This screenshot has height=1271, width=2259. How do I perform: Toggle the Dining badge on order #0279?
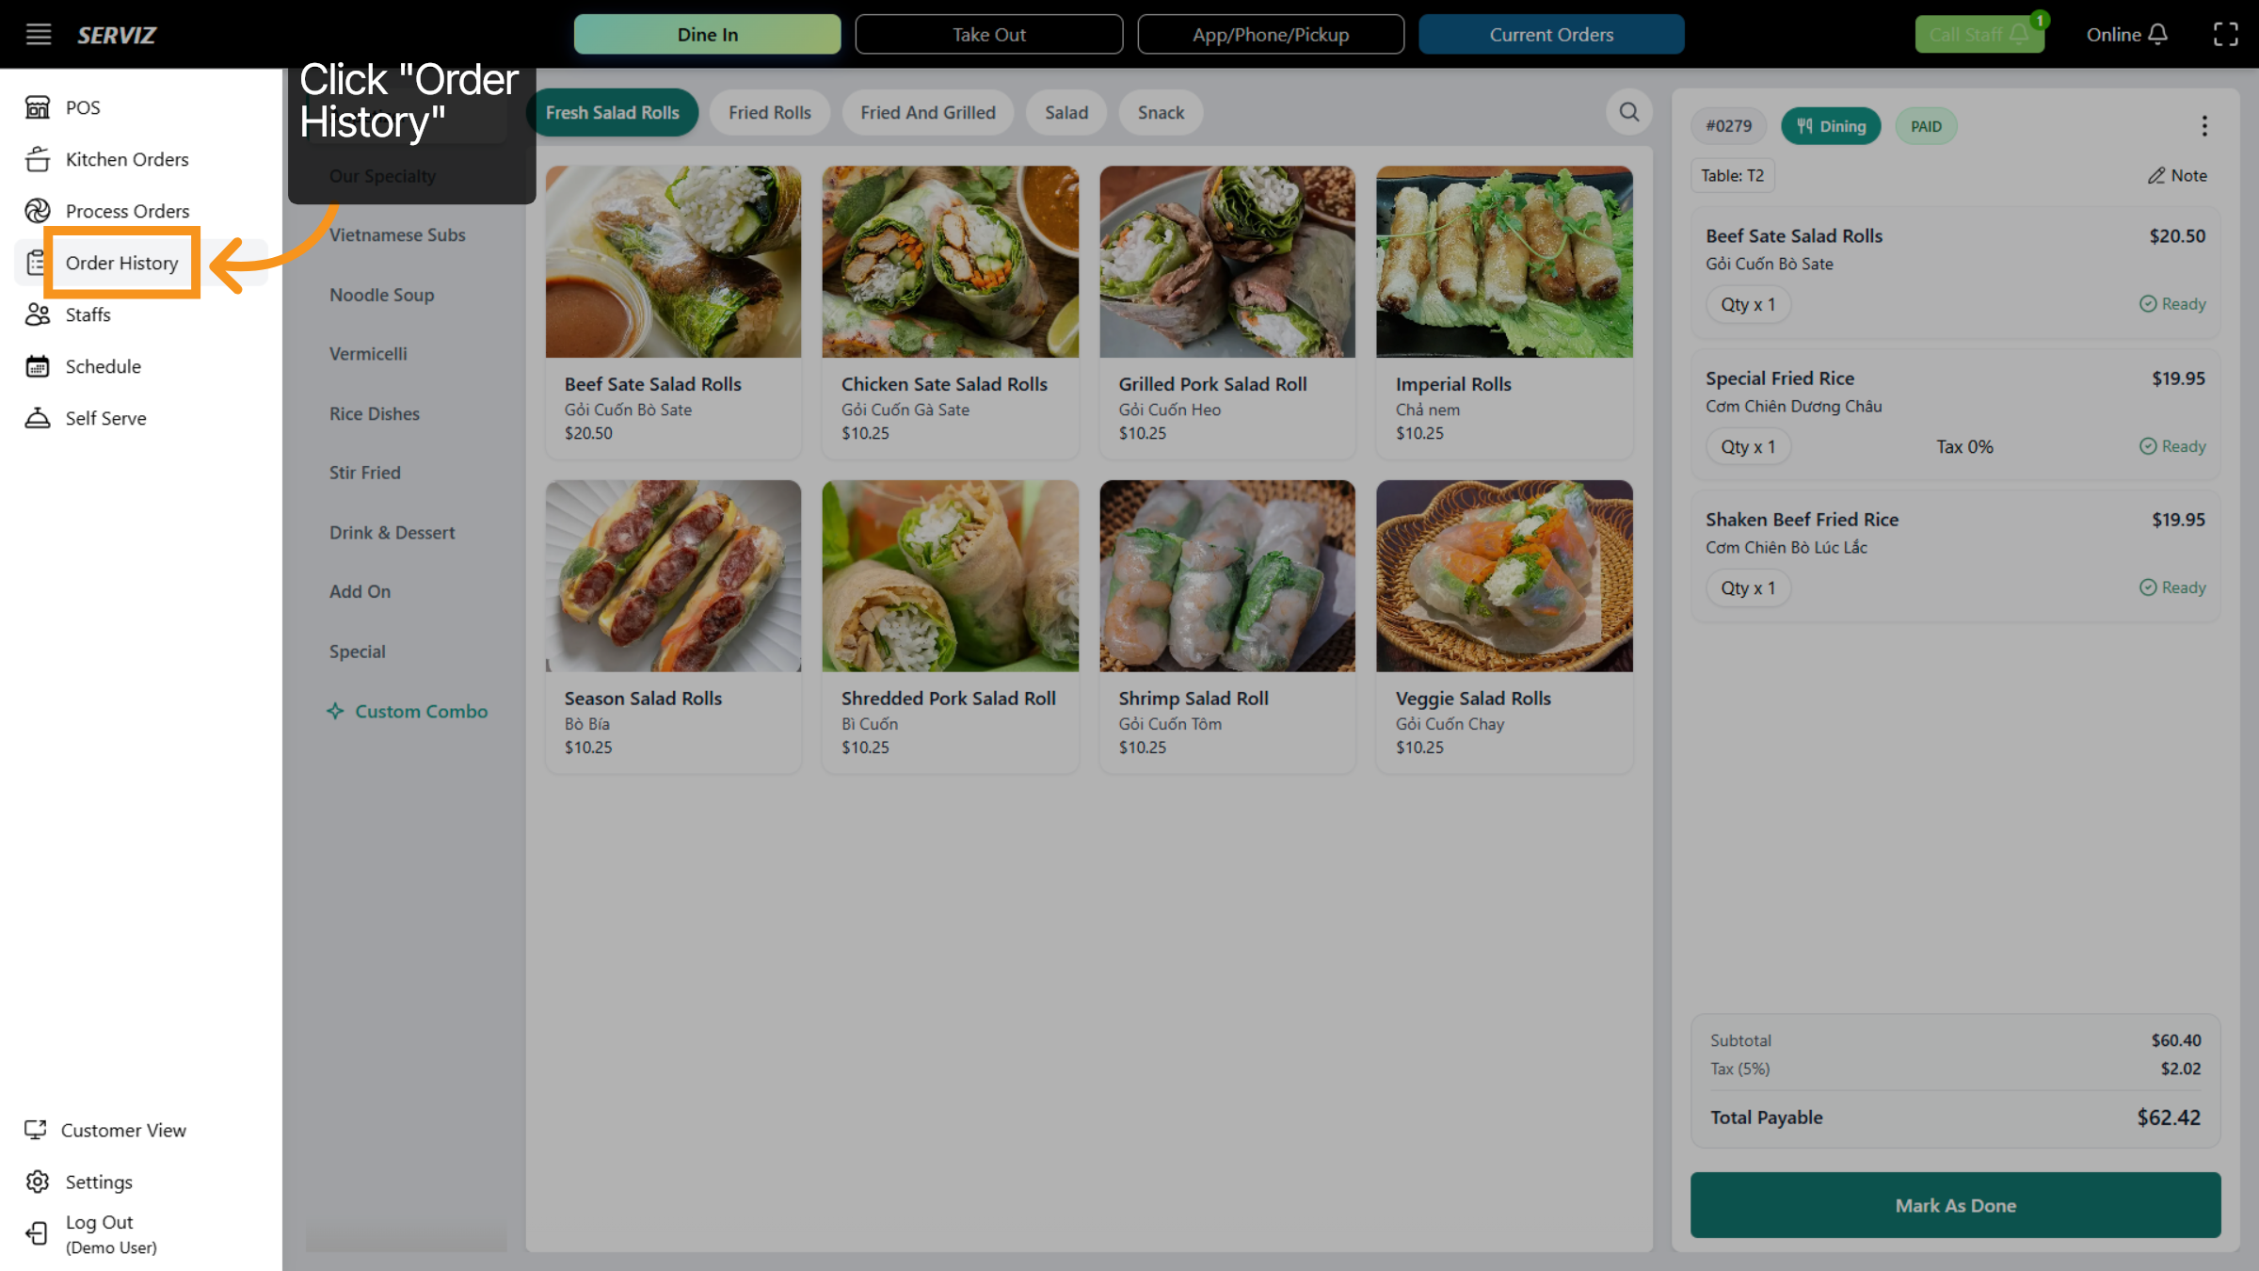coord(1831,125)
